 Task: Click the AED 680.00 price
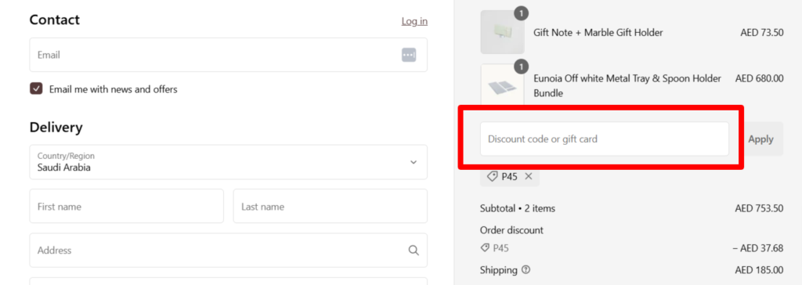coord(759,79)
